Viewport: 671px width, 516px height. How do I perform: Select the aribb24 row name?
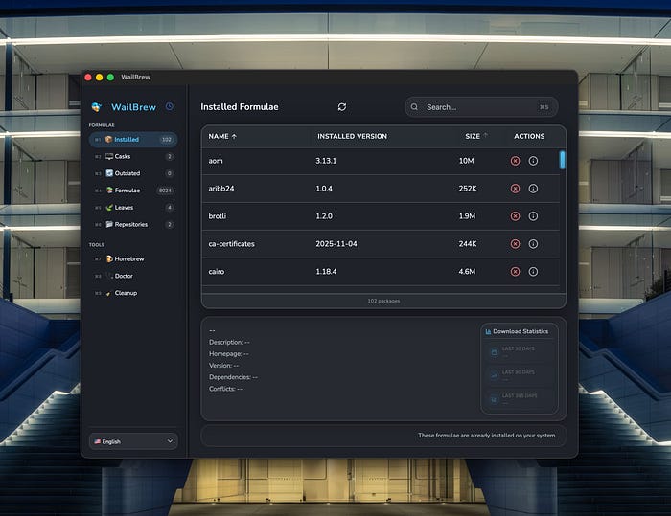click(x=221, y=189)
